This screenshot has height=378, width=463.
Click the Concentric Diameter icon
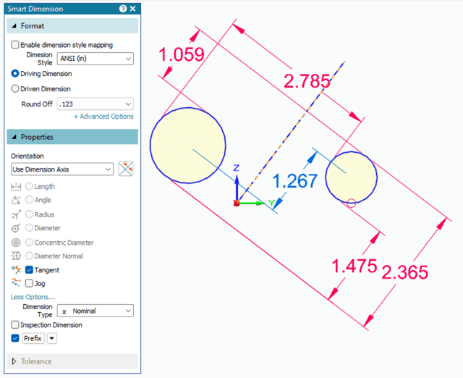tap(16, 243)
